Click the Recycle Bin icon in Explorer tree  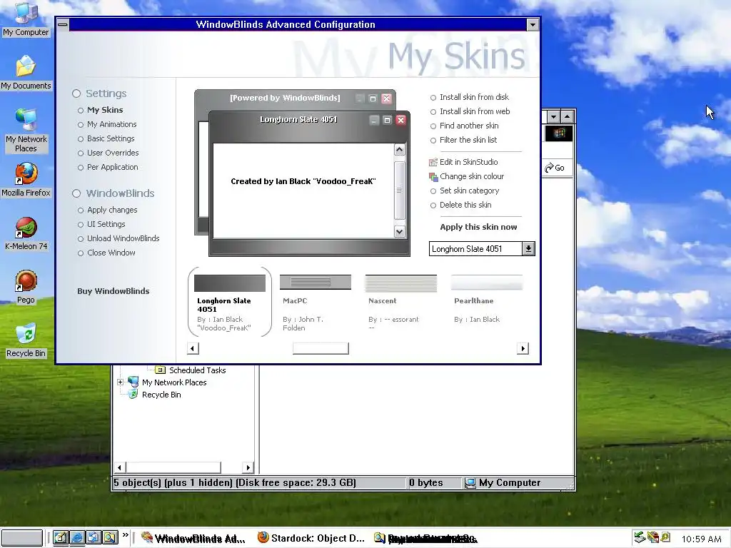tap(133, 394)
